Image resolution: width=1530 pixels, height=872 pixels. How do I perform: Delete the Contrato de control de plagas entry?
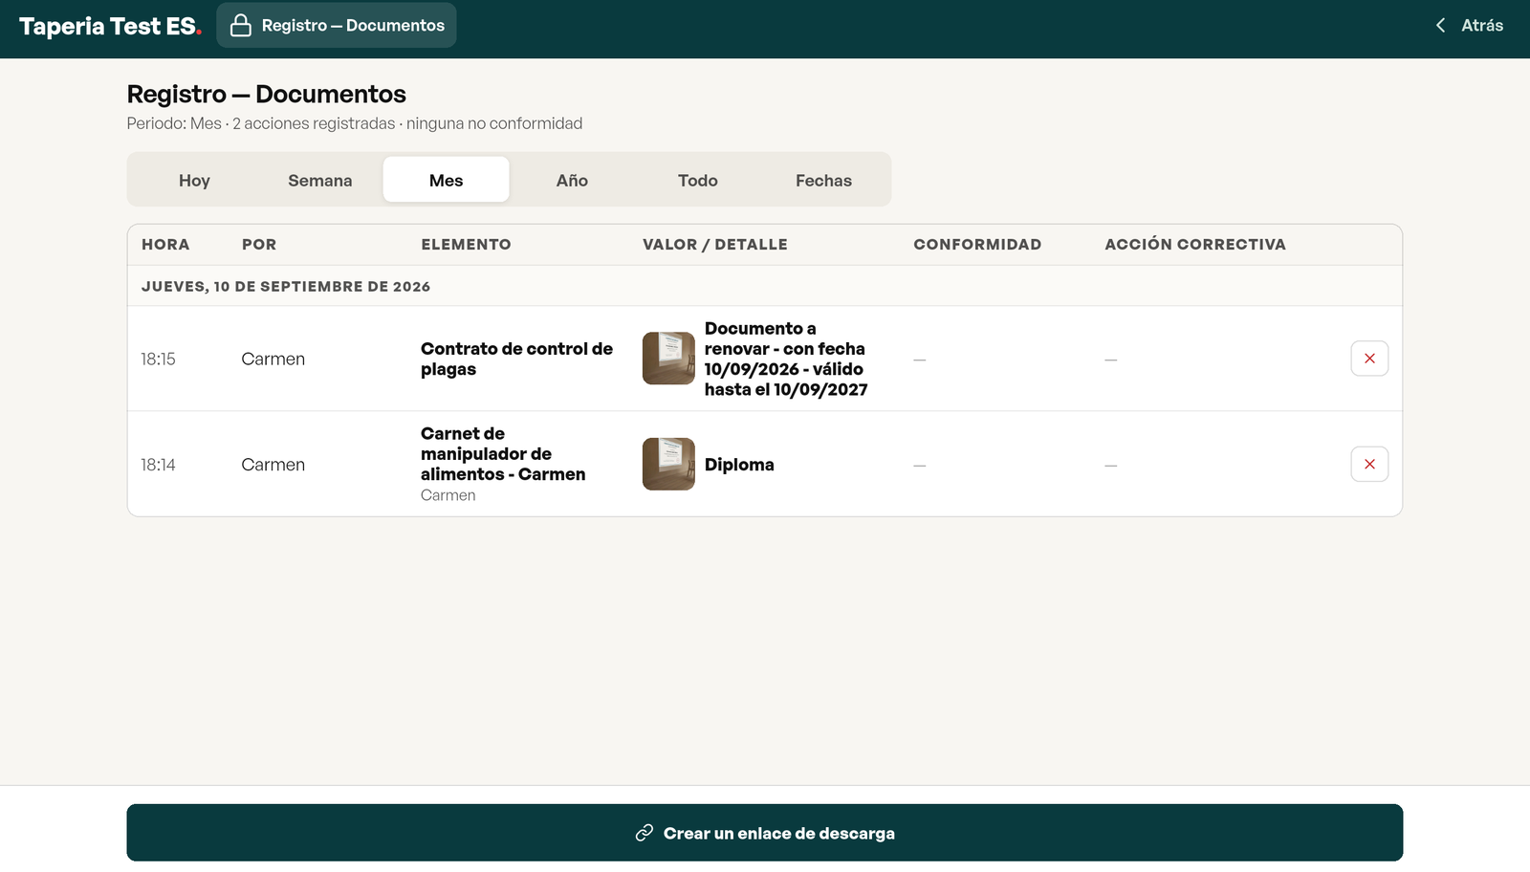1369,359
